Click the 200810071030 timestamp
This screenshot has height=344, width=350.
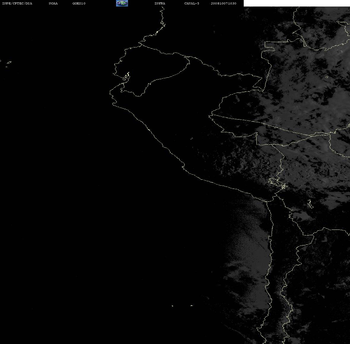tap(224, 3)
